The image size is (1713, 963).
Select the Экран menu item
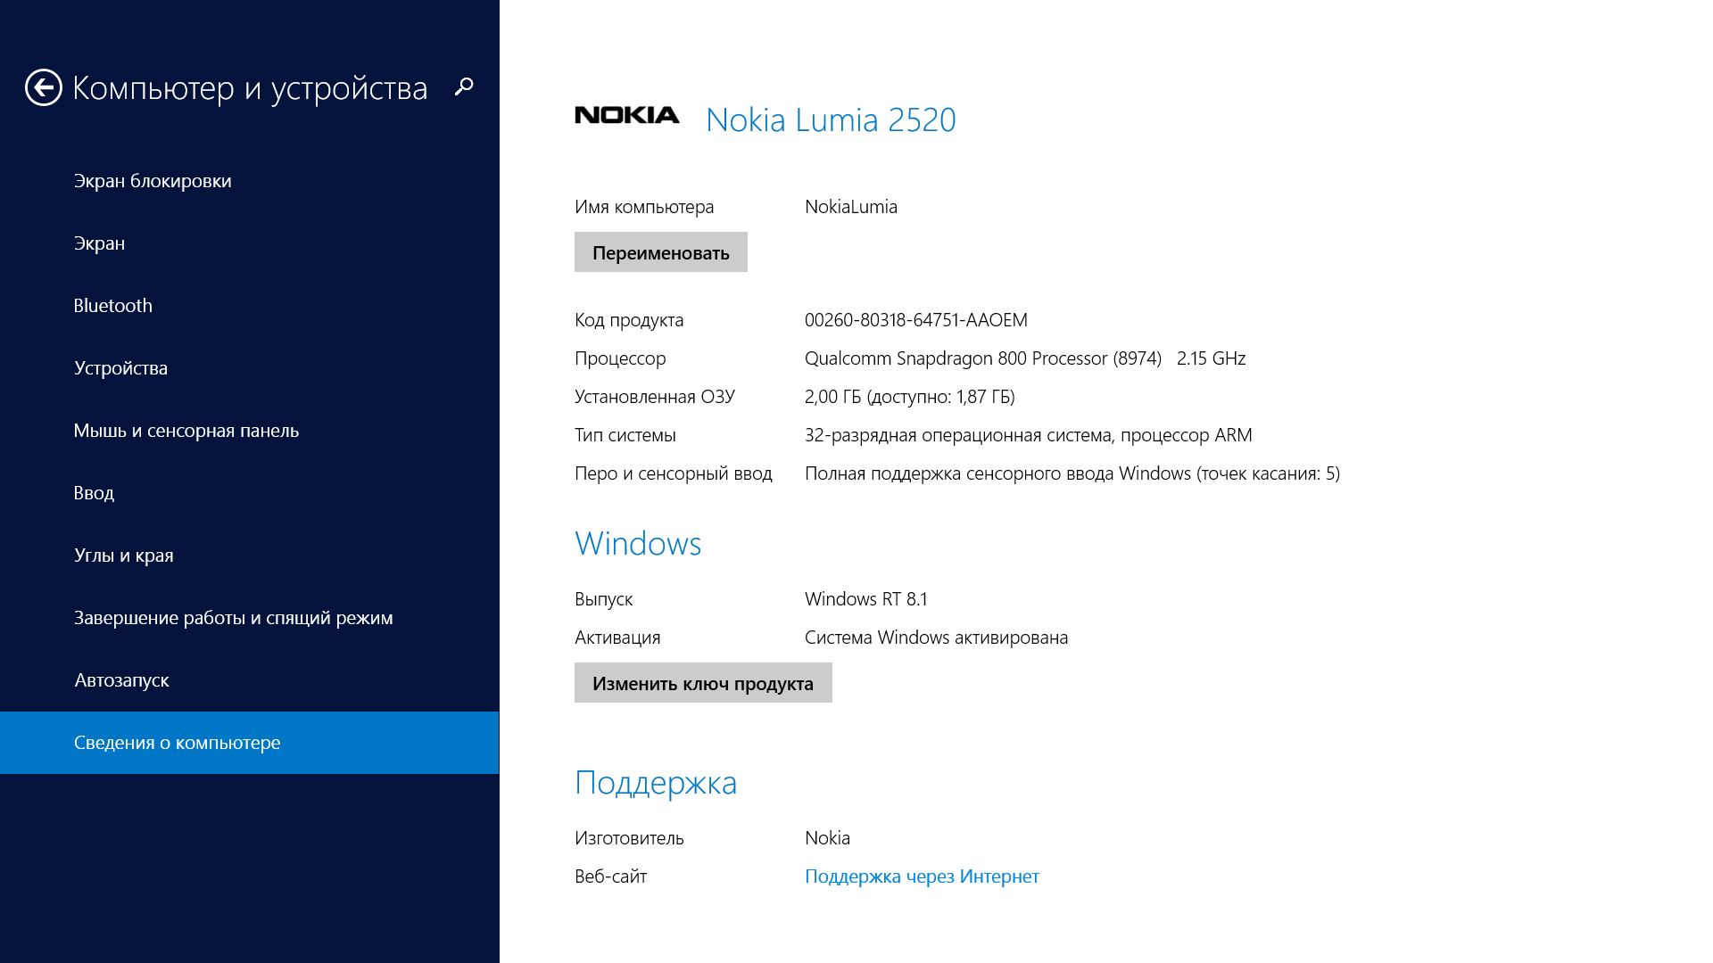pos(250,243)
